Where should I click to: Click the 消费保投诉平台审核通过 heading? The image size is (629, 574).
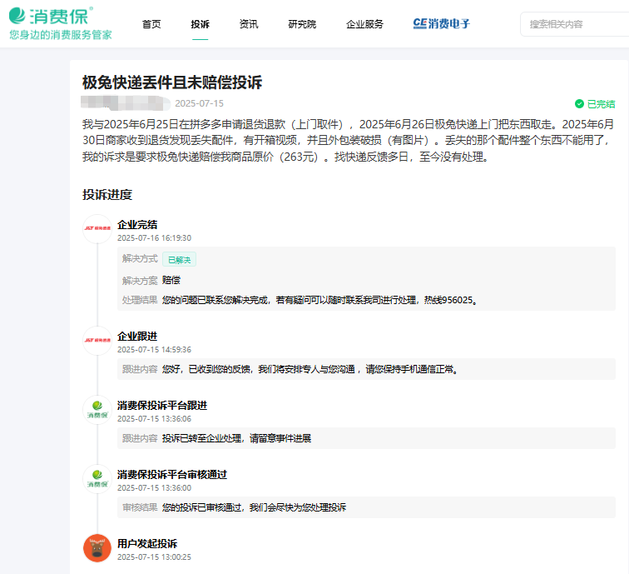coord(172,474)
